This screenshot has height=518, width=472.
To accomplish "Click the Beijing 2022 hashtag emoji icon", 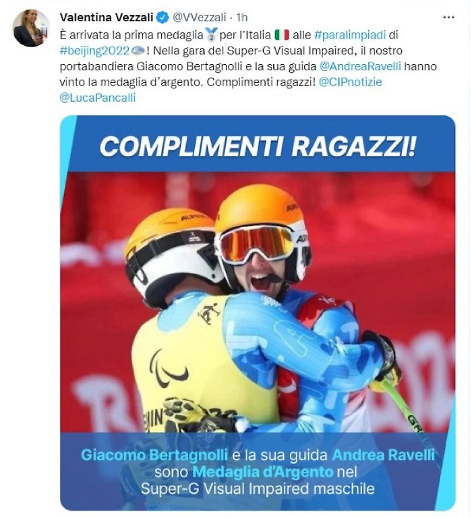I will coord(138,51).
